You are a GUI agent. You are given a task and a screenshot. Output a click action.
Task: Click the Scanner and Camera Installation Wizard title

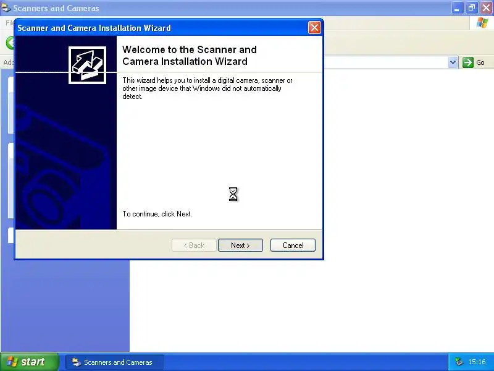94,28
